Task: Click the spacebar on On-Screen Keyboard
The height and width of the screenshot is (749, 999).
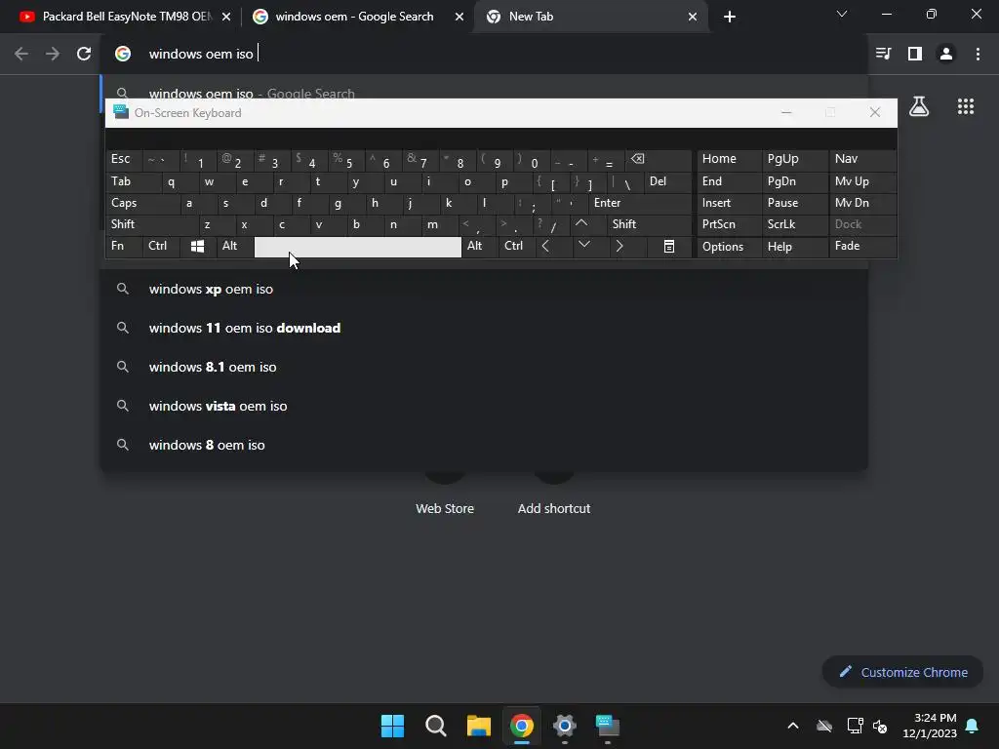Action: click(x=357, y=247)
